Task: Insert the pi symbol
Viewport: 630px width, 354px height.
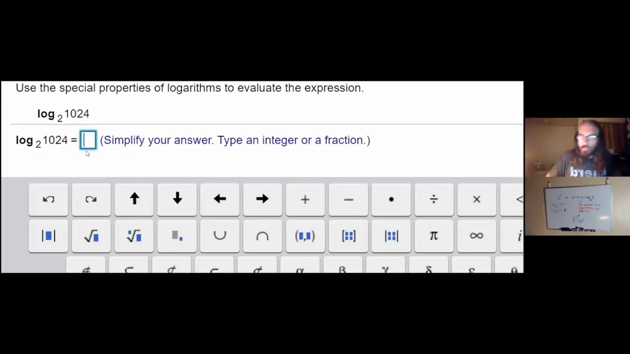Action: [x=434, y=236]
